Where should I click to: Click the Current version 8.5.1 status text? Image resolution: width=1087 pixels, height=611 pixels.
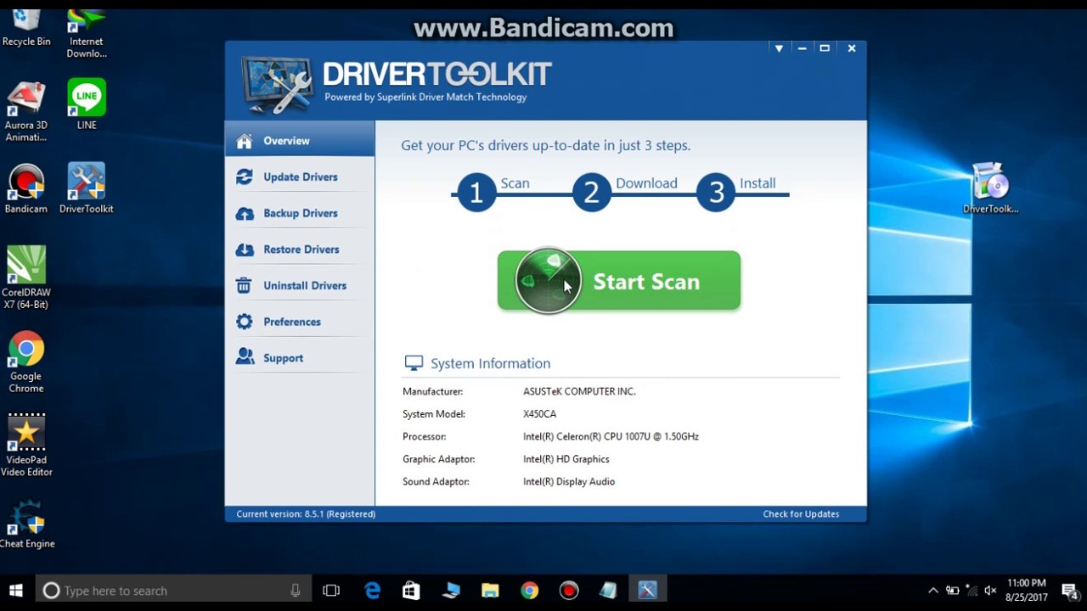pyautogui.click(x=306, y=513)
